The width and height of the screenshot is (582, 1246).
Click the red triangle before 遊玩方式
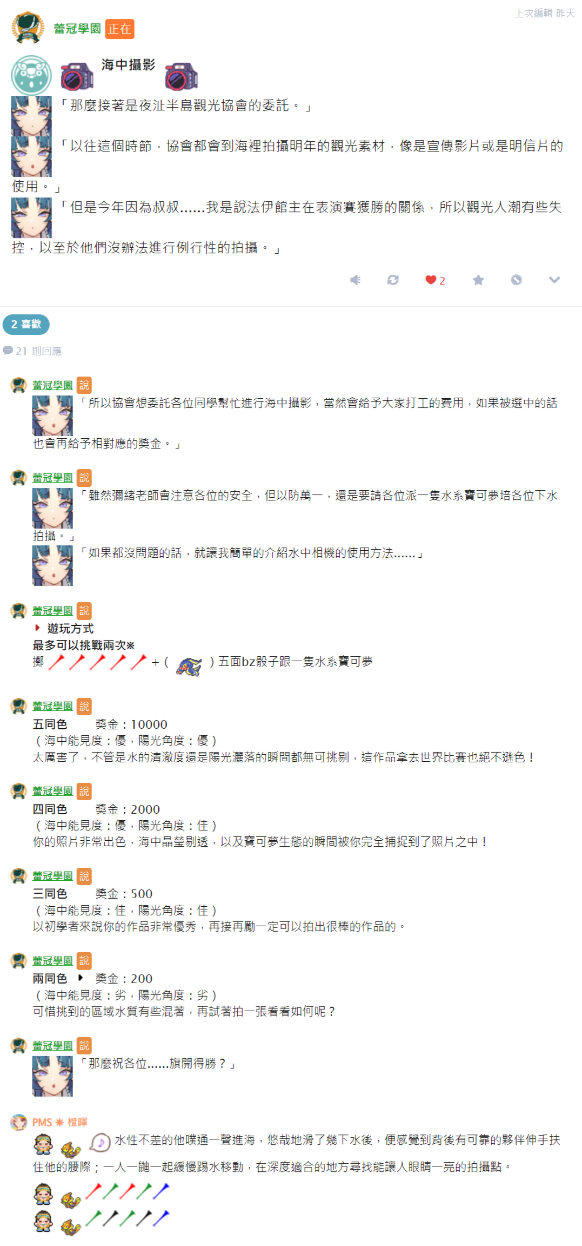click(x=37, y=628)
